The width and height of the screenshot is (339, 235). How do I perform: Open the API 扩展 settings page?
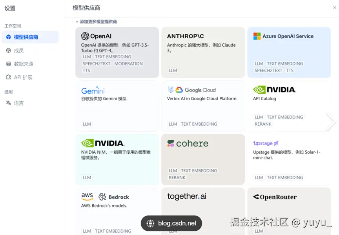click(x=23, y=77)
